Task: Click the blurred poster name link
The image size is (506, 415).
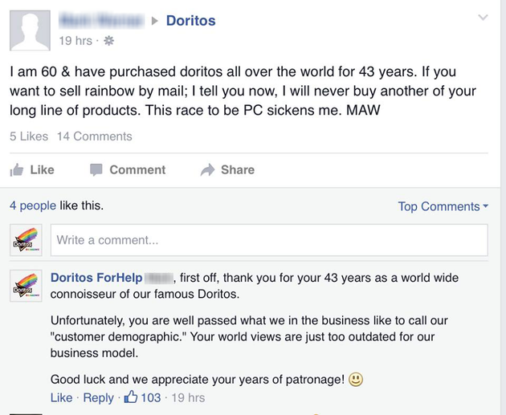Action: [102, 21]
